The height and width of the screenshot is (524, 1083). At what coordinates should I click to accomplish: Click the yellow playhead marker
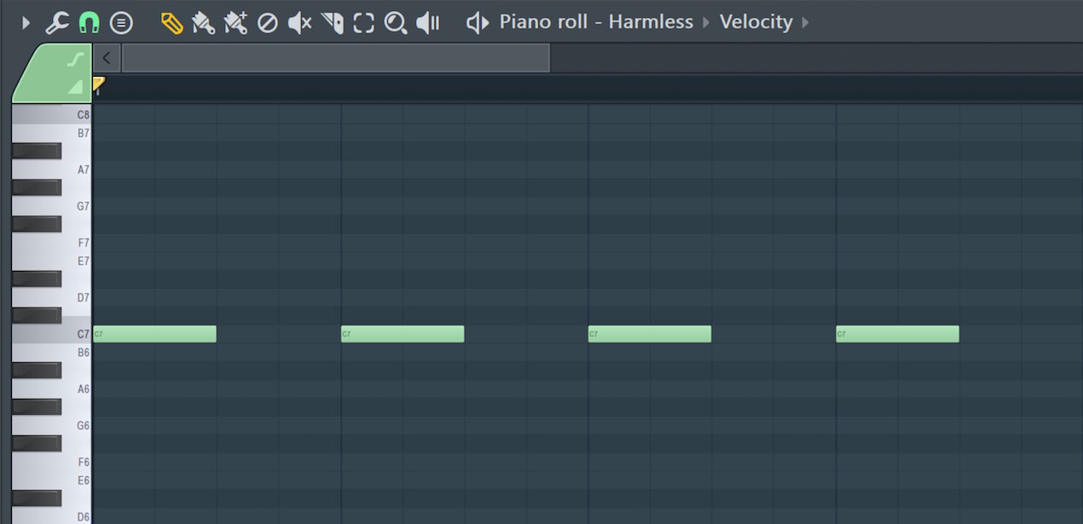98,84
